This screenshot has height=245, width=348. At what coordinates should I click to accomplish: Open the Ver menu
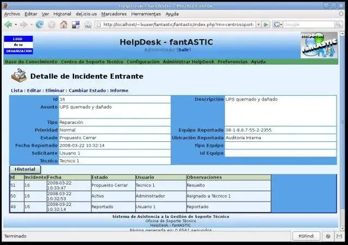point(45,14)
